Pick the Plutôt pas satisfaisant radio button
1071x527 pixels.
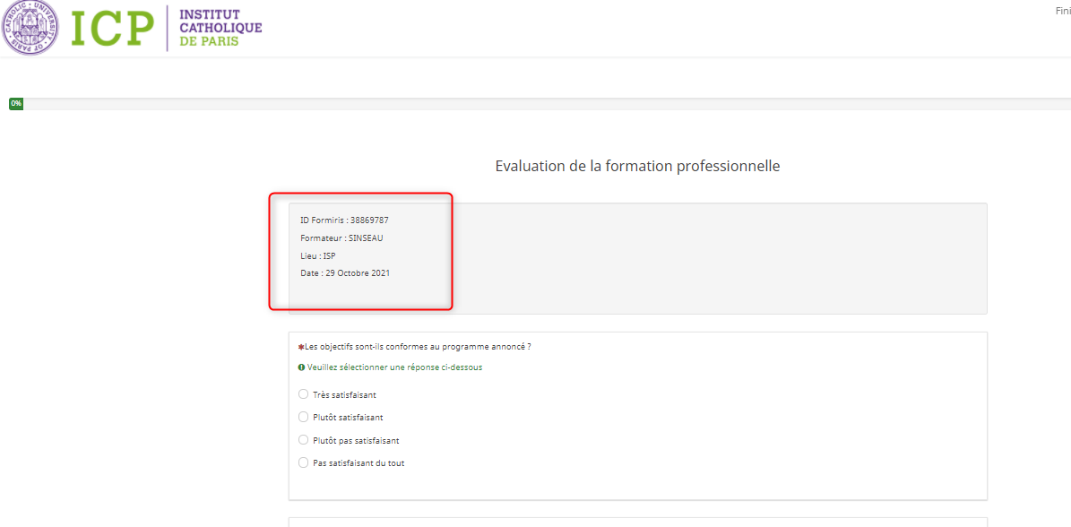point(303,440)
